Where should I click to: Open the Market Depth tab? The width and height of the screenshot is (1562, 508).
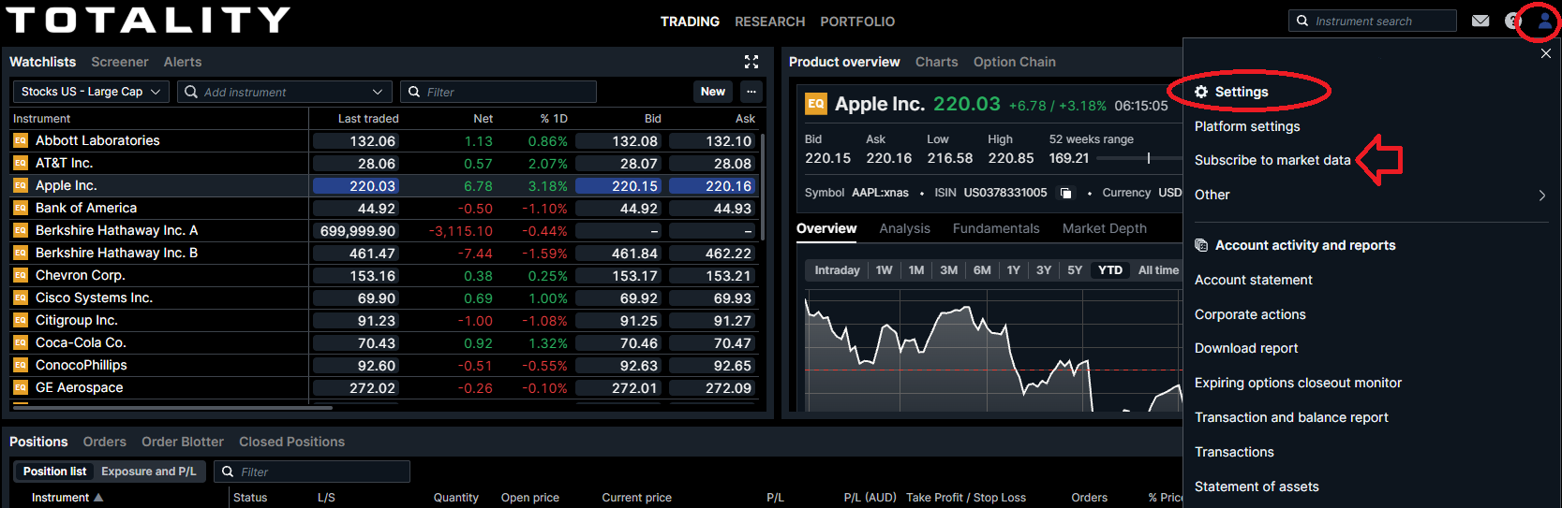[1104, 228]
